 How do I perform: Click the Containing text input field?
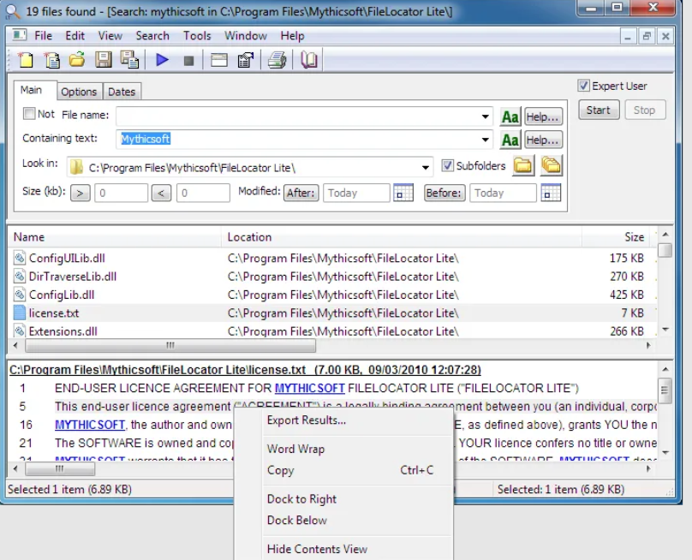[x=305, y=140]
